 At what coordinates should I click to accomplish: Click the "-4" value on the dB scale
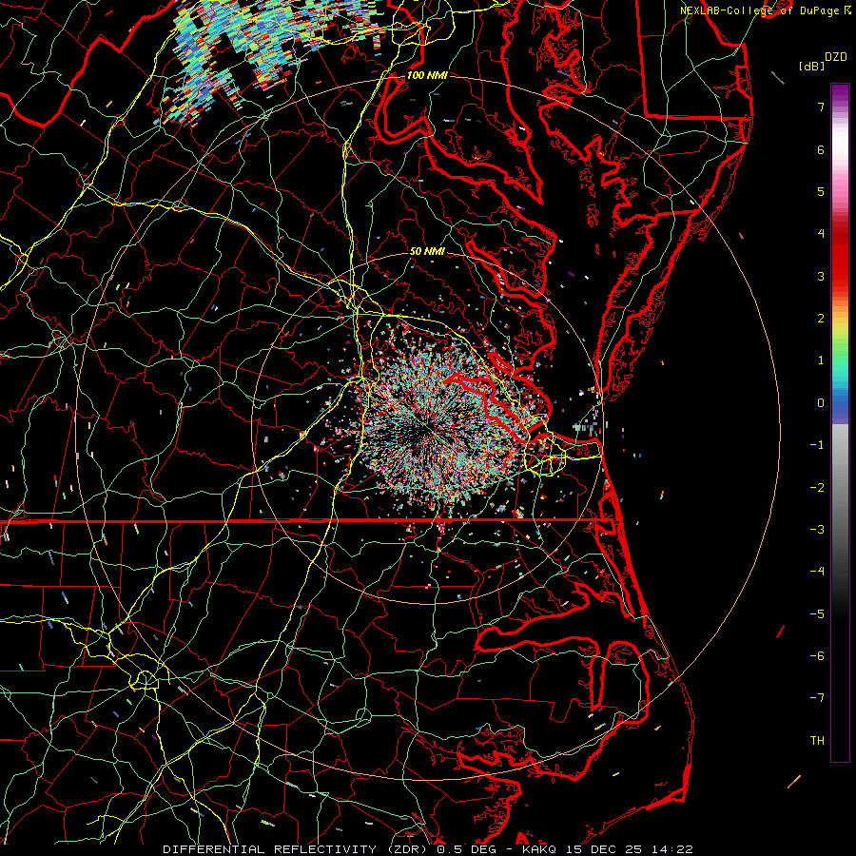pos(817,572)
